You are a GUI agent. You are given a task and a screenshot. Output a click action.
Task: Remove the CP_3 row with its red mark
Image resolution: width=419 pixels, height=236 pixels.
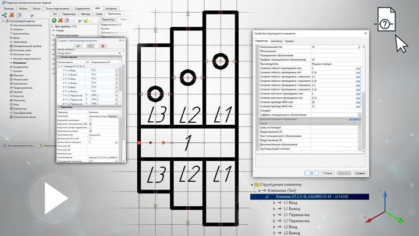[x=116, y=79]
